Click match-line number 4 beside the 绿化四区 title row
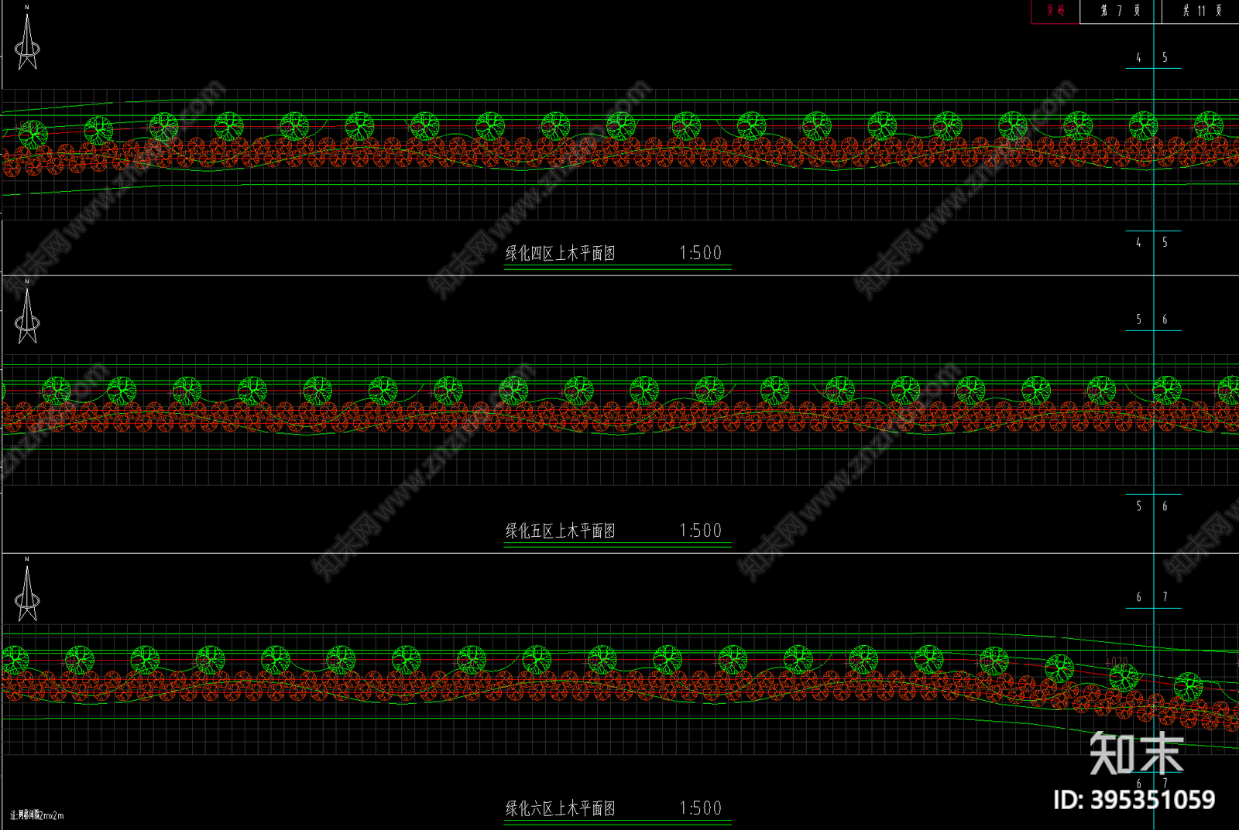1239x830 pixels. (x=1138, y=242)
